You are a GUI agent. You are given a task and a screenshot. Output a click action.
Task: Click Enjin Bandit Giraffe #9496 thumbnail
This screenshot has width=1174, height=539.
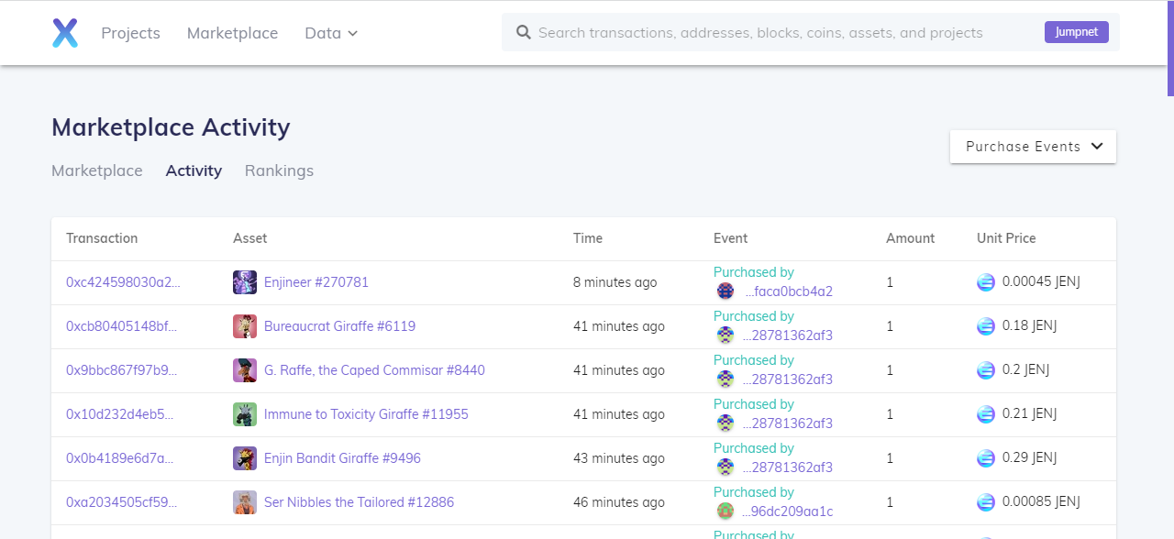coord(245,458)
